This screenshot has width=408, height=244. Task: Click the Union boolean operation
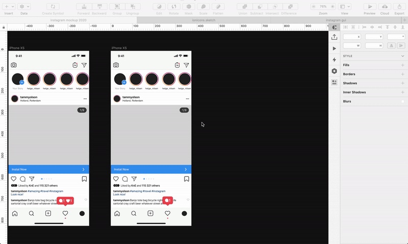click(x=243, y=7)
